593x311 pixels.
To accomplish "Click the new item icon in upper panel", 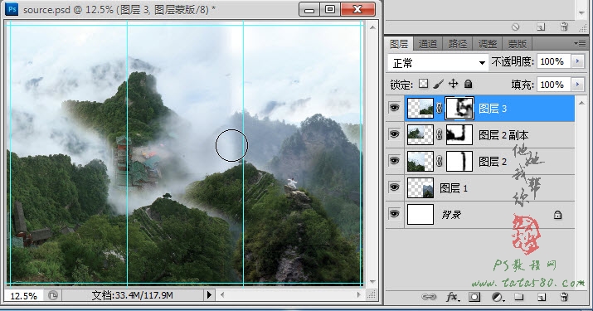I will (x=541, y=27).
